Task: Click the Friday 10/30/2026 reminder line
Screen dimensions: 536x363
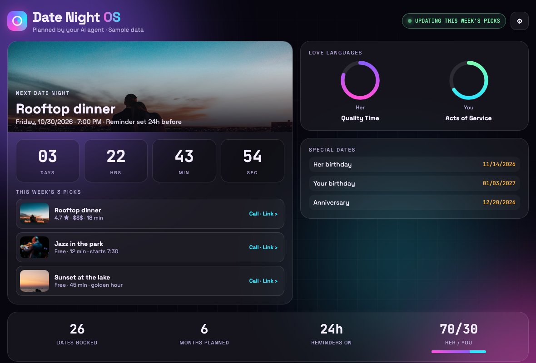Action: tap(99, 122)
